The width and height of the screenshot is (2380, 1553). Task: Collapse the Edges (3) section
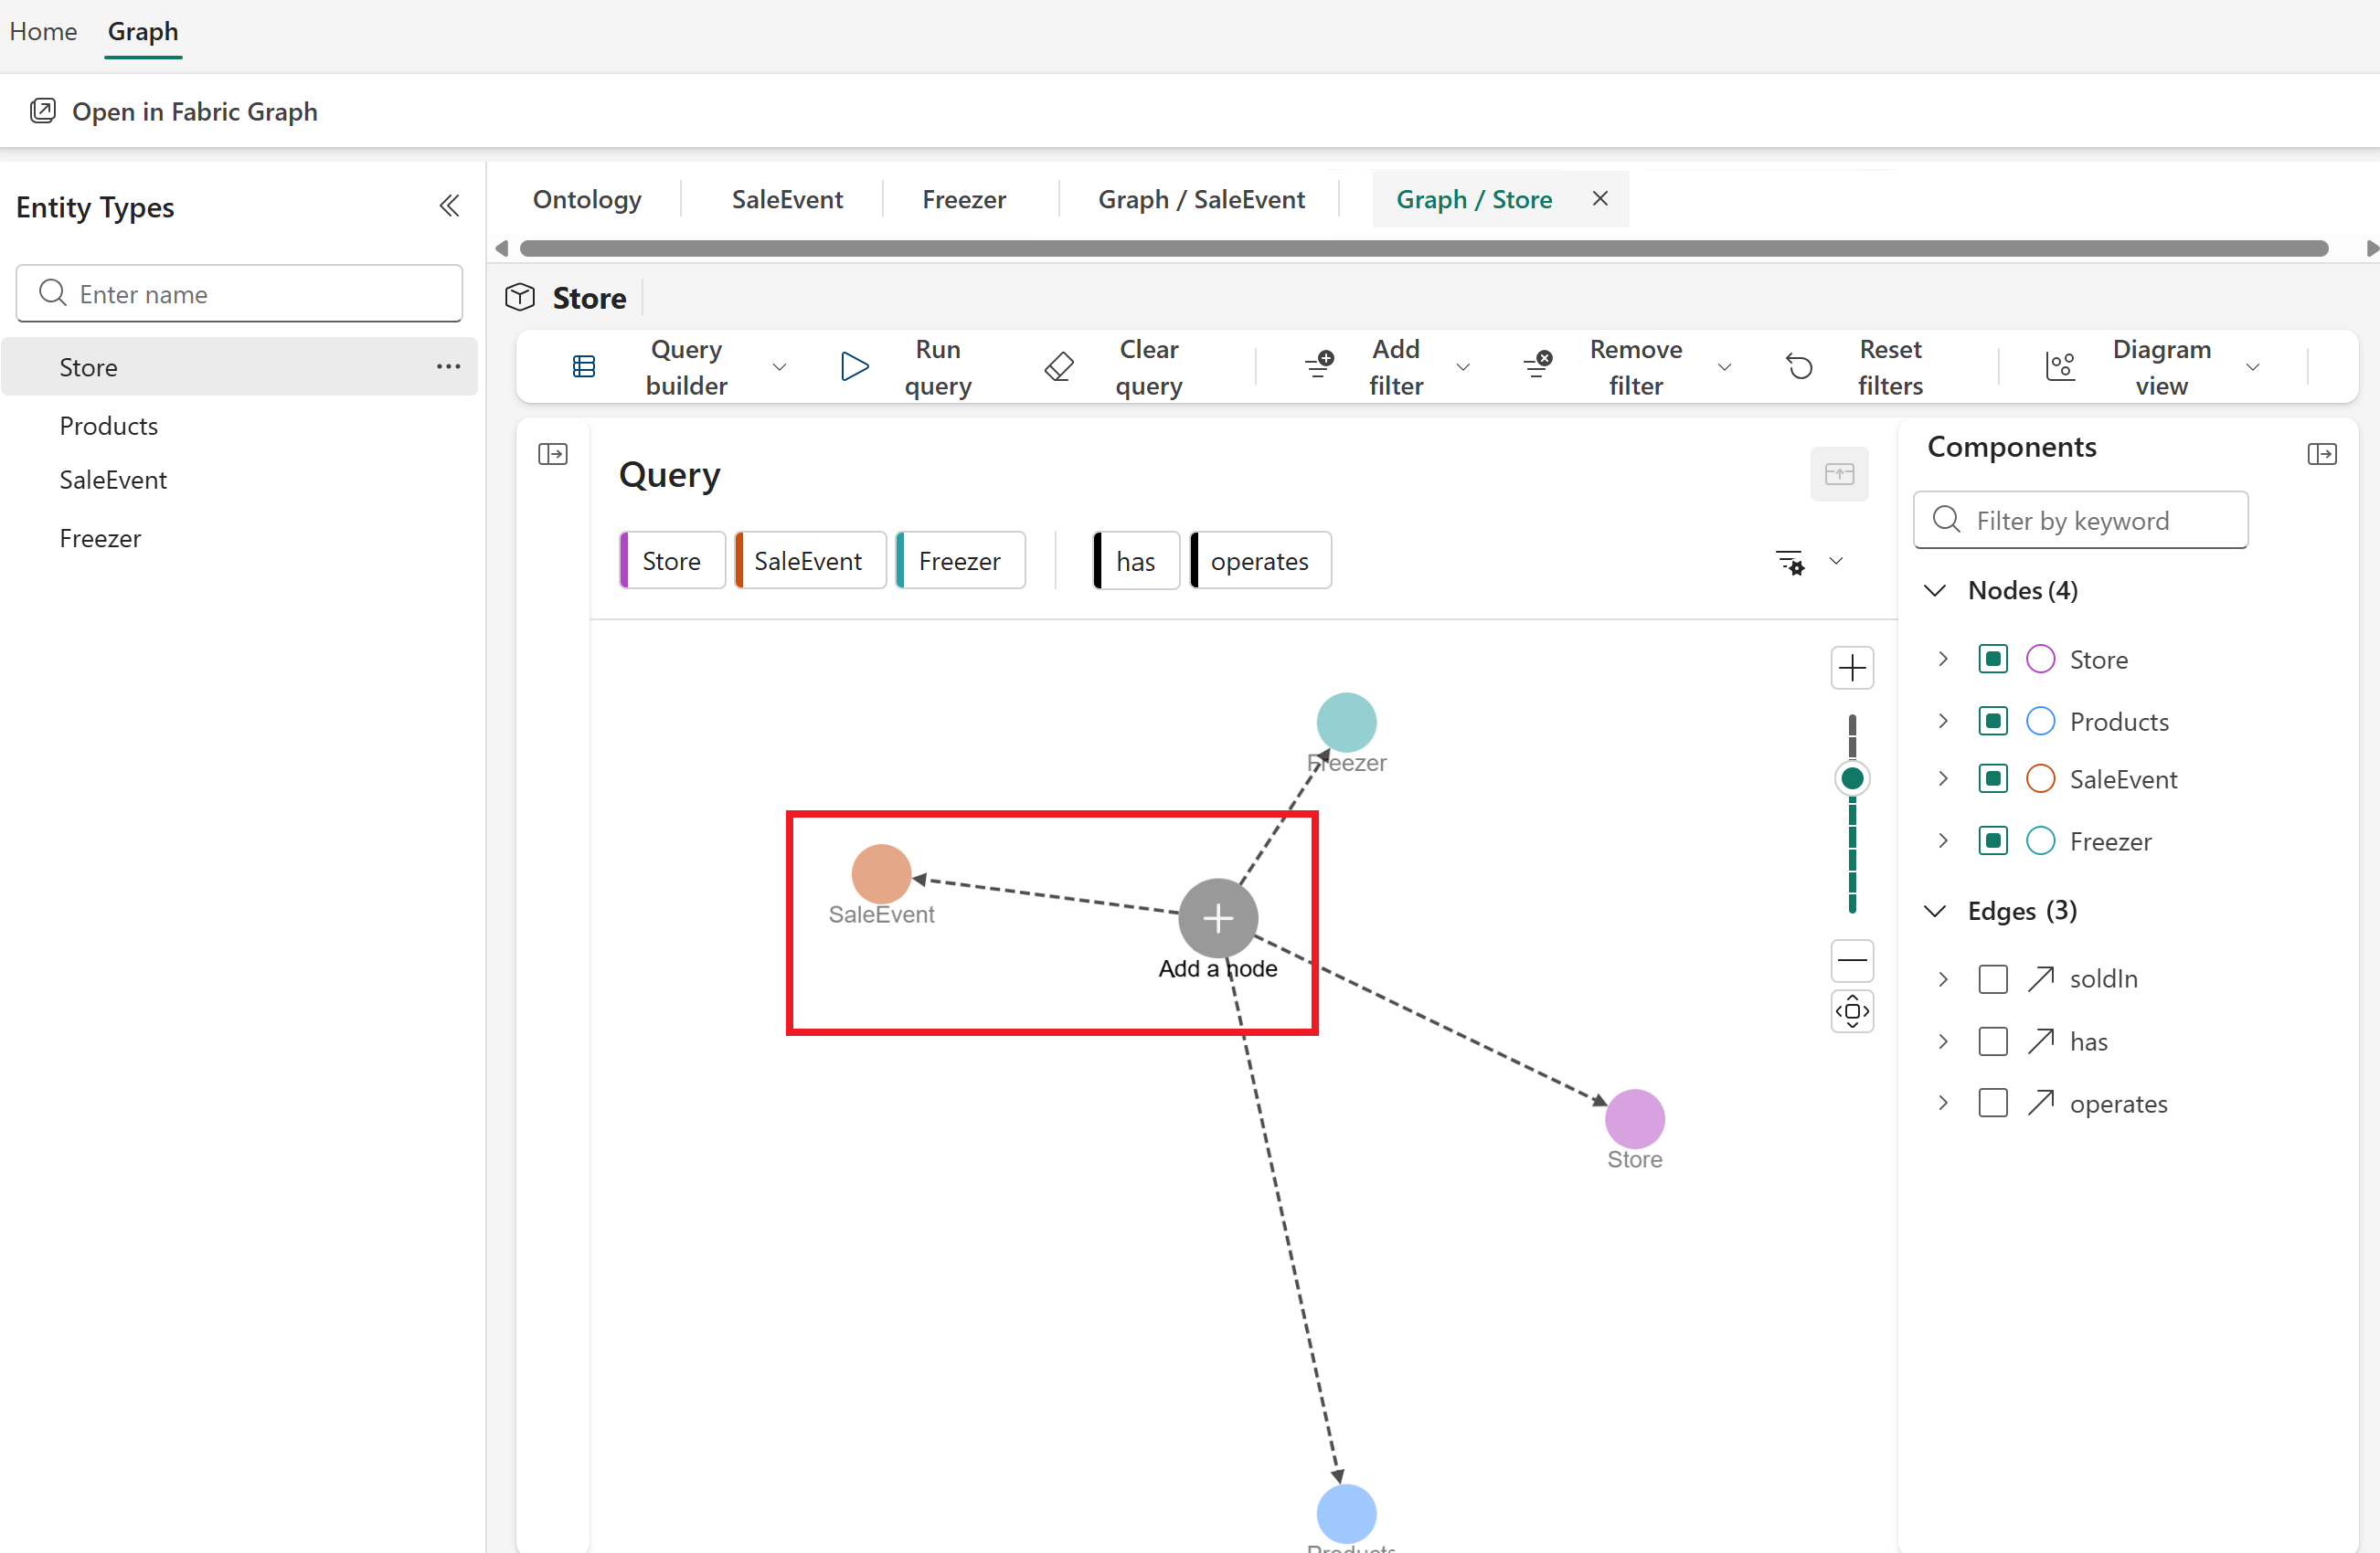[x=1934, y=911]
